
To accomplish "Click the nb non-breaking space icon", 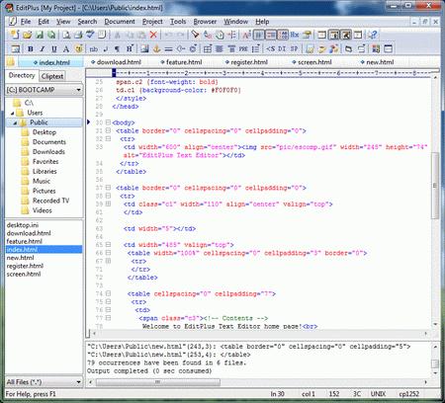I will (93, 49).
